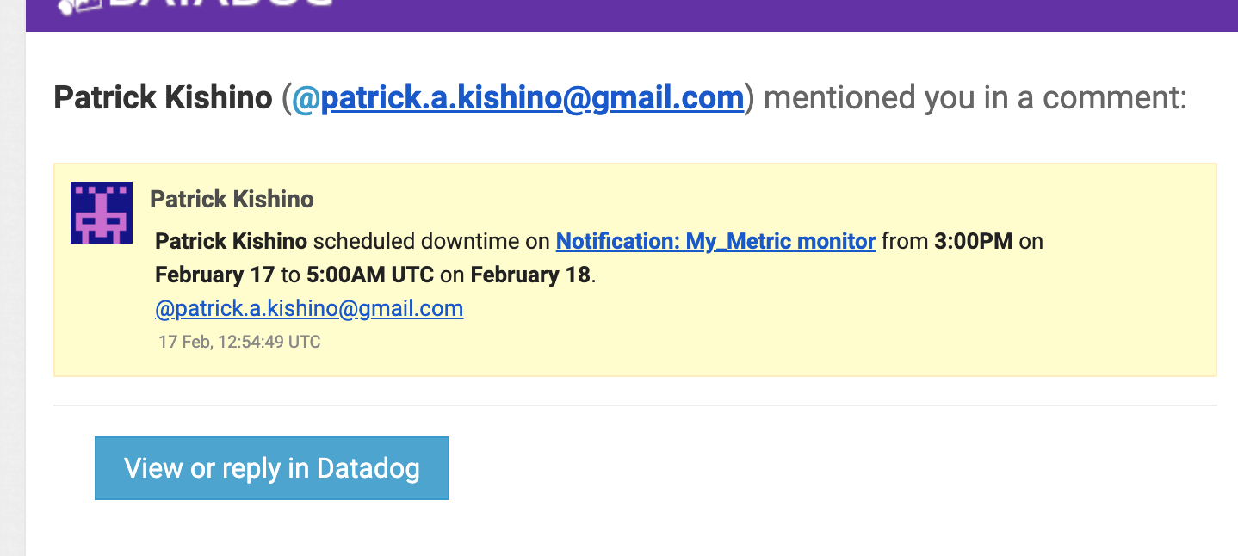The width and height of the screenshot is (1238, 556).
Task: Open Patrick Kishino's pixel avatar image
Action: (x=102, y=213)
